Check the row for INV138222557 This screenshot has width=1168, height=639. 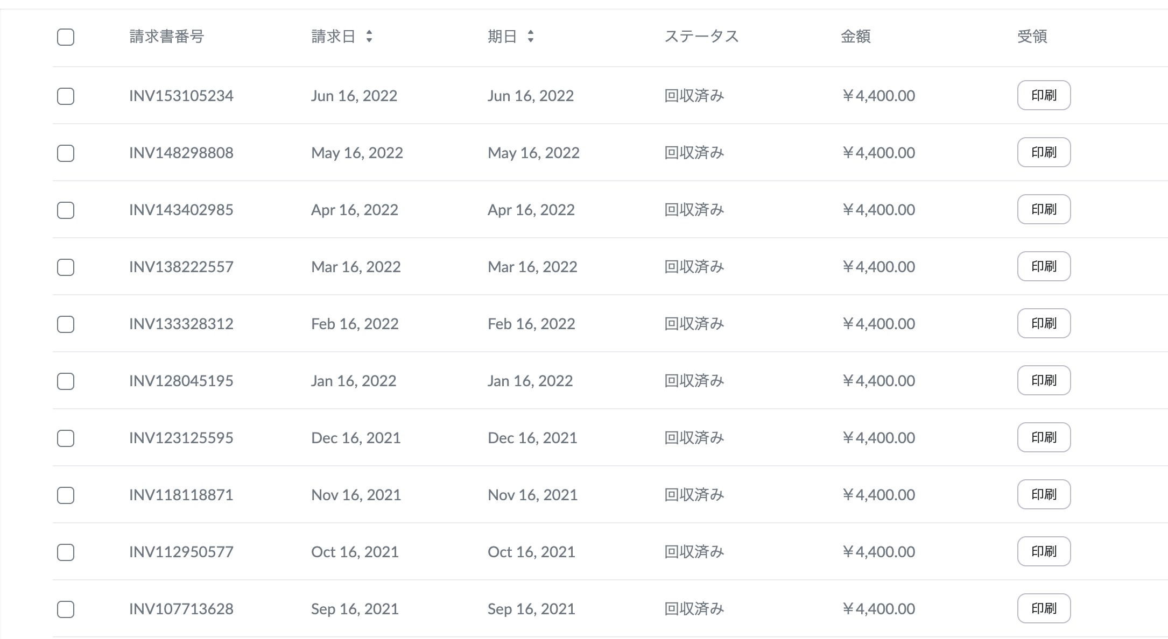(66, 267)
